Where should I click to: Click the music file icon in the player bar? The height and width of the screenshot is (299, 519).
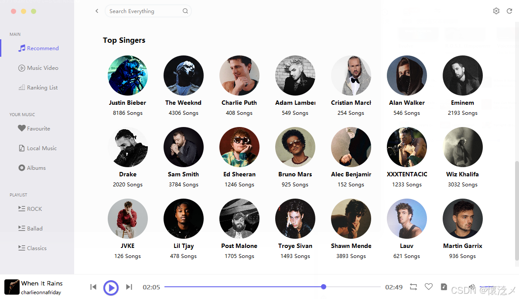coord(444,287)
